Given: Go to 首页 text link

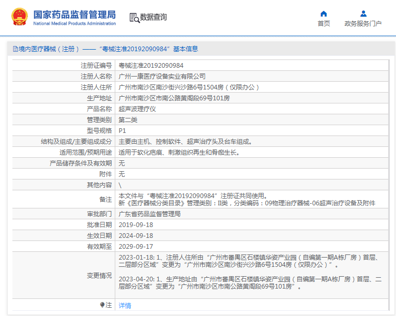Looking at the screenshot, I should [x=324, y=23].
